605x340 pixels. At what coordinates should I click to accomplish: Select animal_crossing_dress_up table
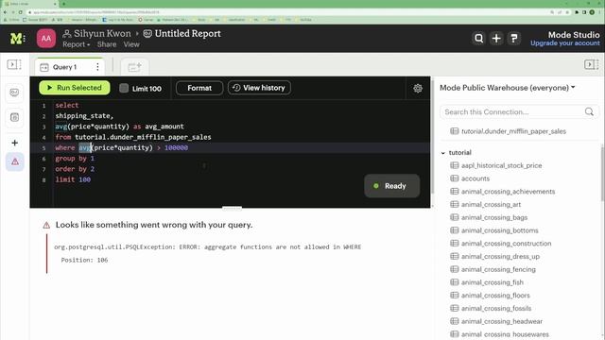point(500,256)
